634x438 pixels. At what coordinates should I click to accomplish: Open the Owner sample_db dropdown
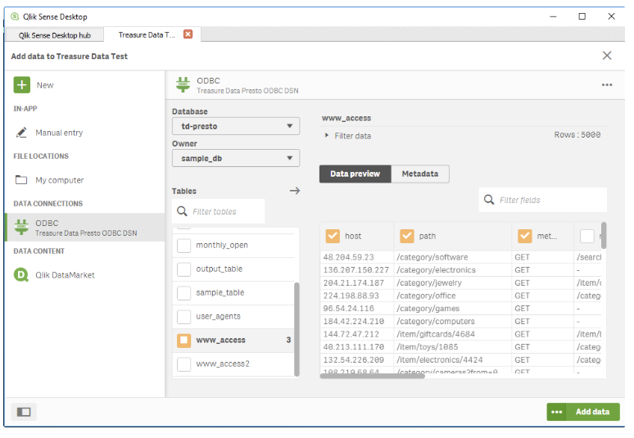[x=236, y=159]
